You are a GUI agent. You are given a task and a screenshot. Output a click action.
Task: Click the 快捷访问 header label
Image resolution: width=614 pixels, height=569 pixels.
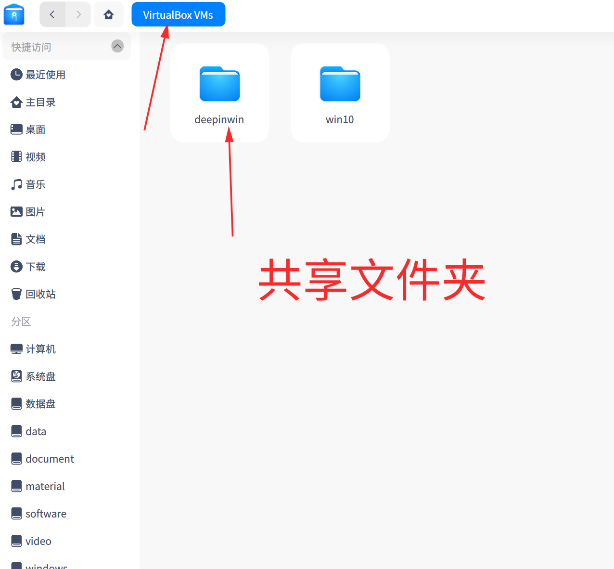pos(31,47)
